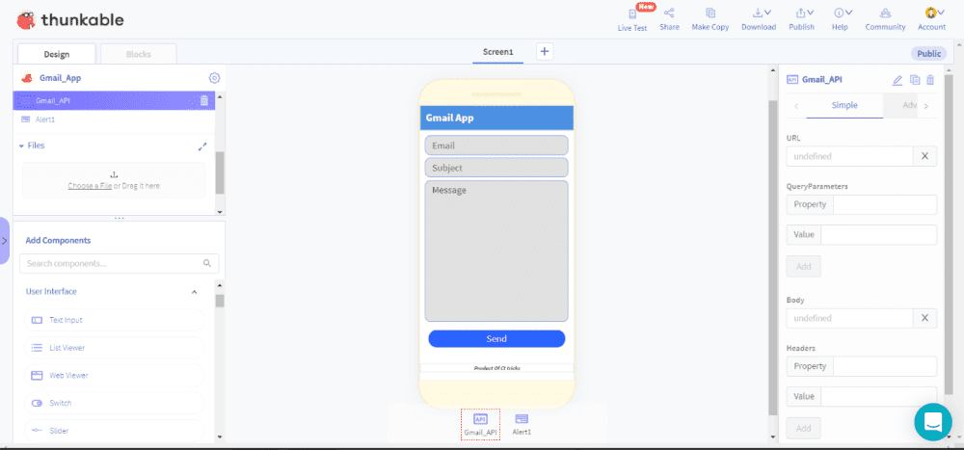964x450 pixels.
Task: Clear the Body field with X
Action: point(924,318)
